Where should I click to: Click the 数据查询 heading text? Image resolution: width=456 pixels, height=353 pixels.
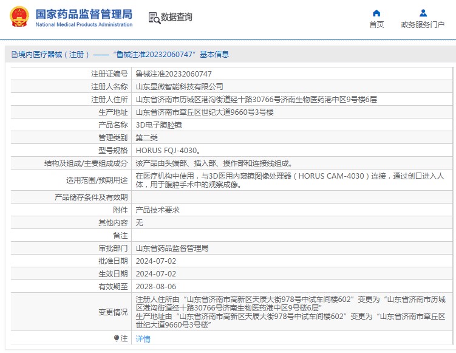pyautogui.click(x=176, y=18)
